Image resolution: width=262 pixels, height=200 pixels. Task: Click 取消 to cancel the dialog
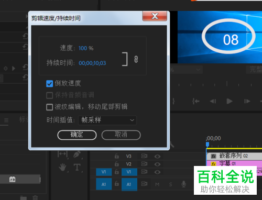click(x=121, y=135)
